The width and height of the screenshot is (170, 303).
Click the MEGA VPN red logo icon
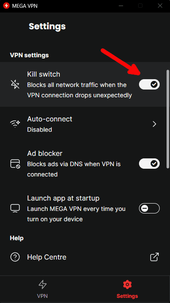pyautogui.click(x=6, y=6)
